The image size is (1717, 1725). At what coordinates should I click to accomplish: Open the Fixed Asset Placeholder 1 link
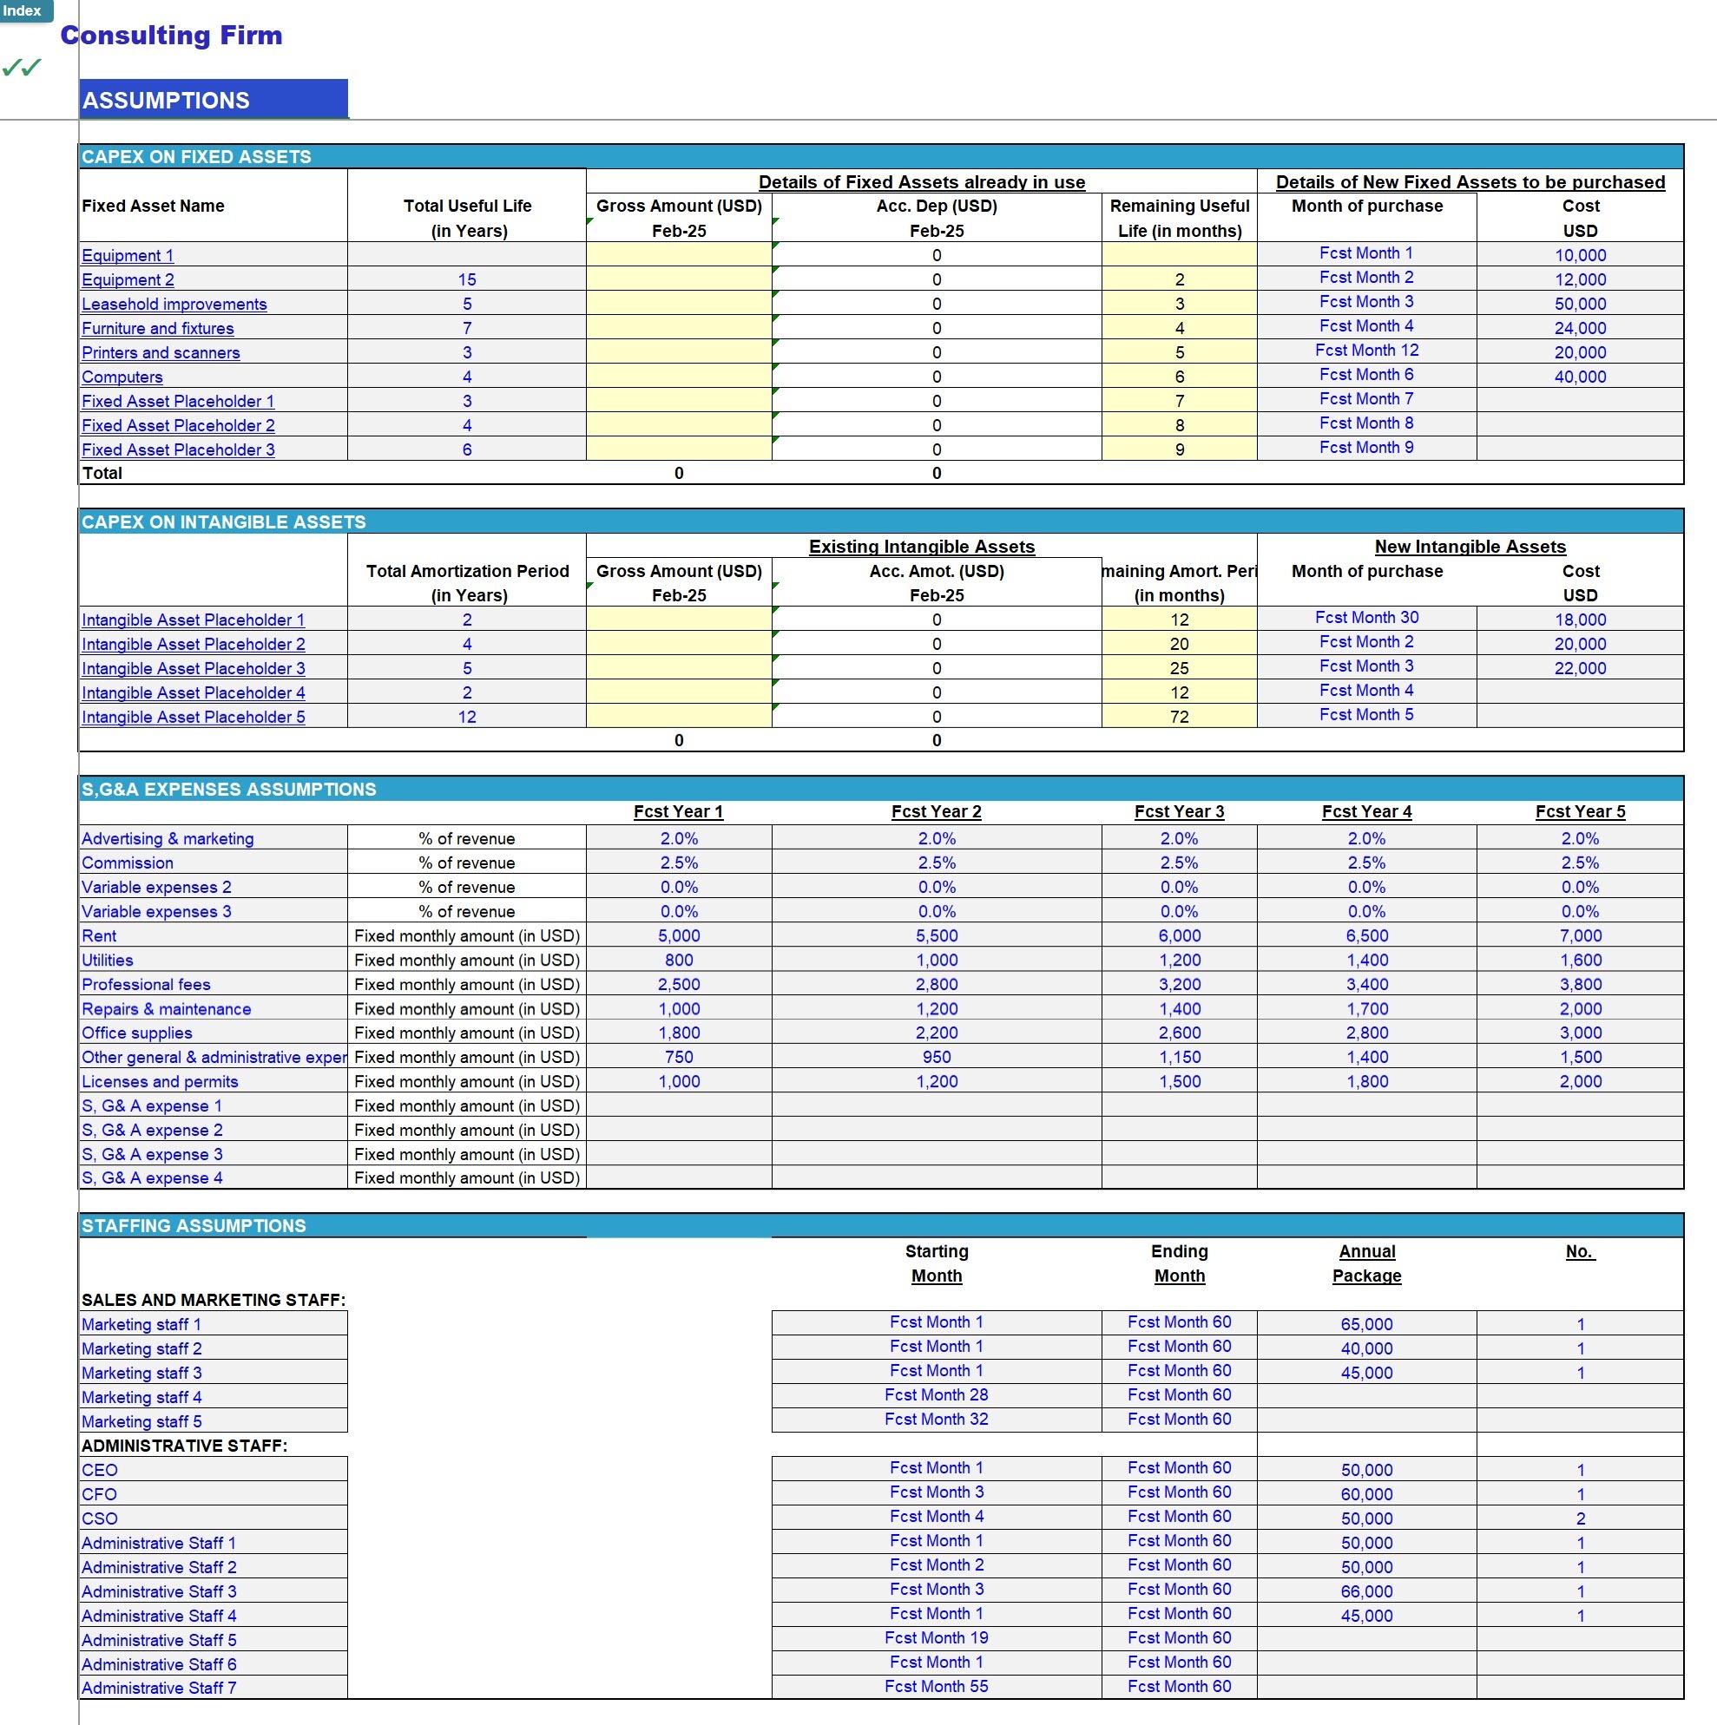(x=178, y=401)
